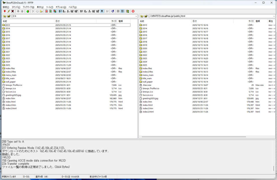Click the remote pane change-folder icon
This screenshot has height=180, width=277.
coord(146,16)
